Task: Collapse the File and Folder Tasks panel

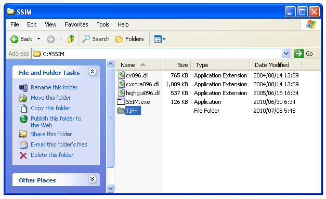Action: 93,72
